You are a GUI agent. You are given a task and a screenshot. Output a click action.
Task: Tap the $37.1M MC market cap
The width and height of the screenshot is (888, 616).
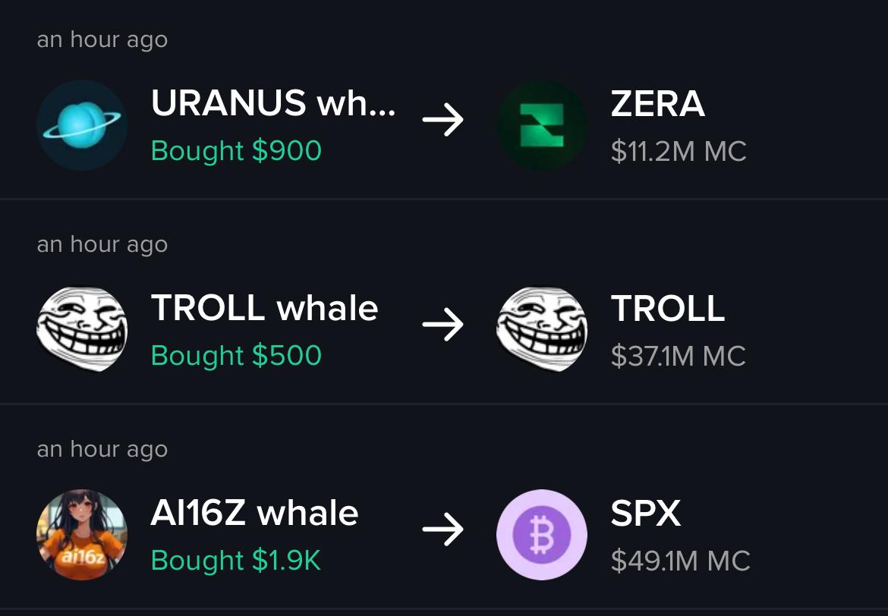pyautogui.click(x=678, y=357)
